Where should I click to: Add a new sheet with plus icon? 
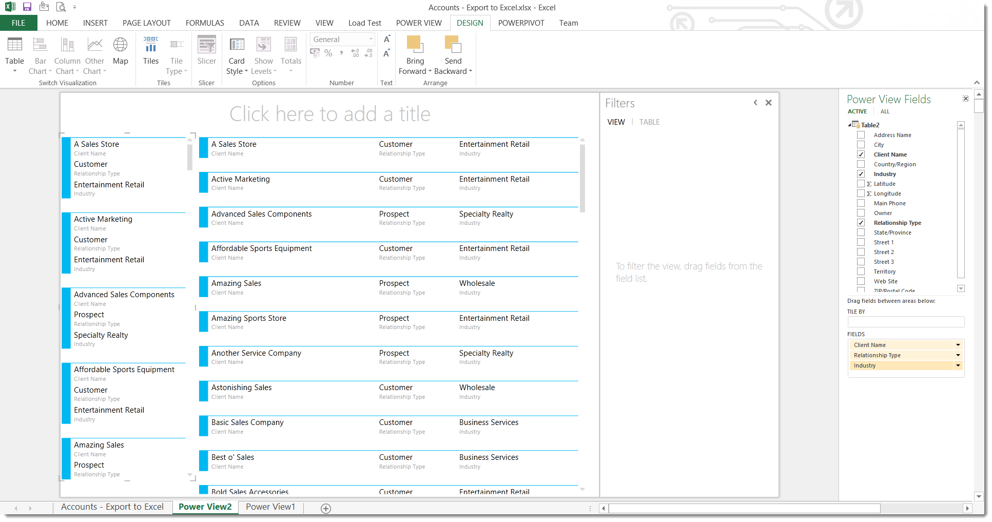point(326,508)
